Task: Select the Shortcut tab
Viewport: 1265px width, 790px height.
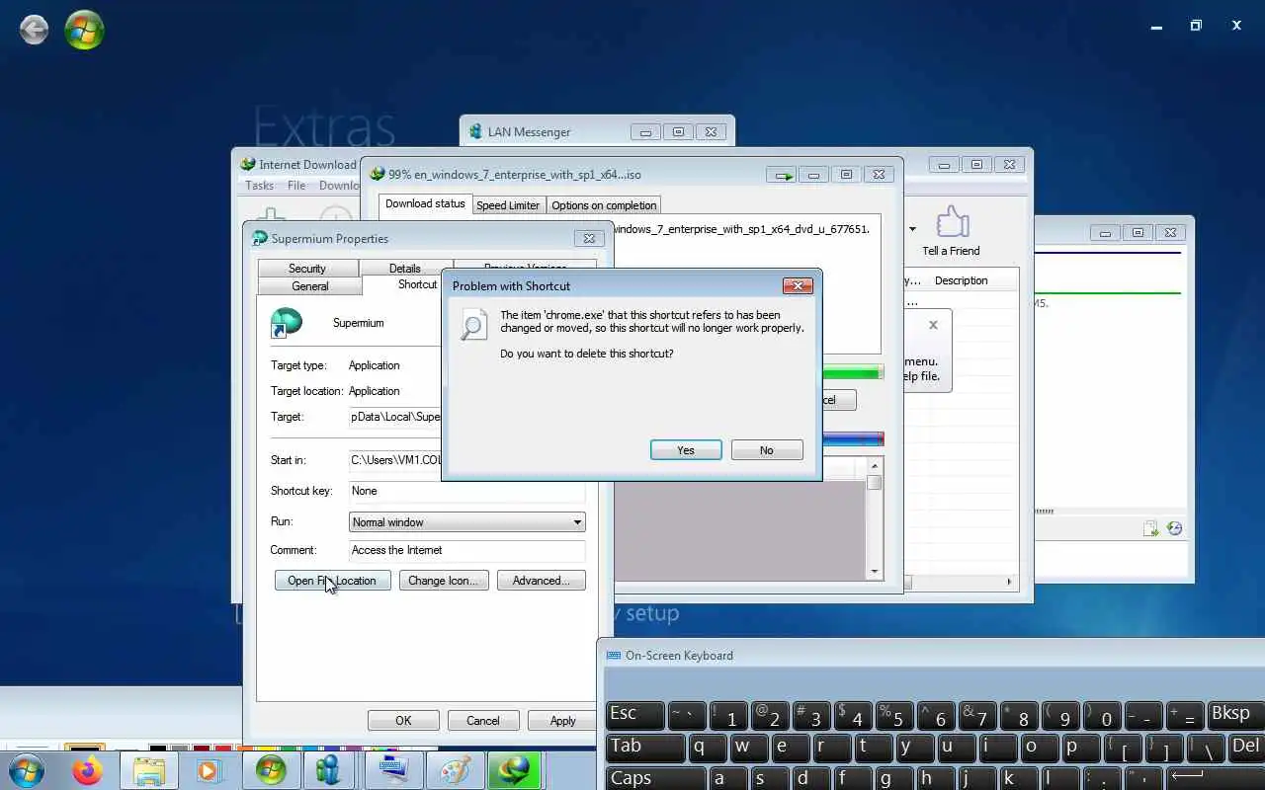Action: point(417,284)
